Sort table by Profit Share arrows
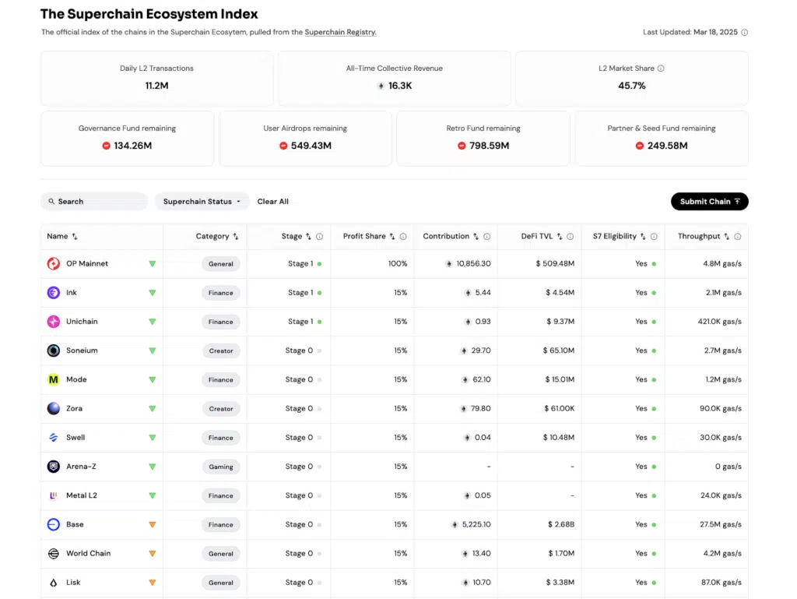Screen dimensions: 797x599 (x=392, y=237)
